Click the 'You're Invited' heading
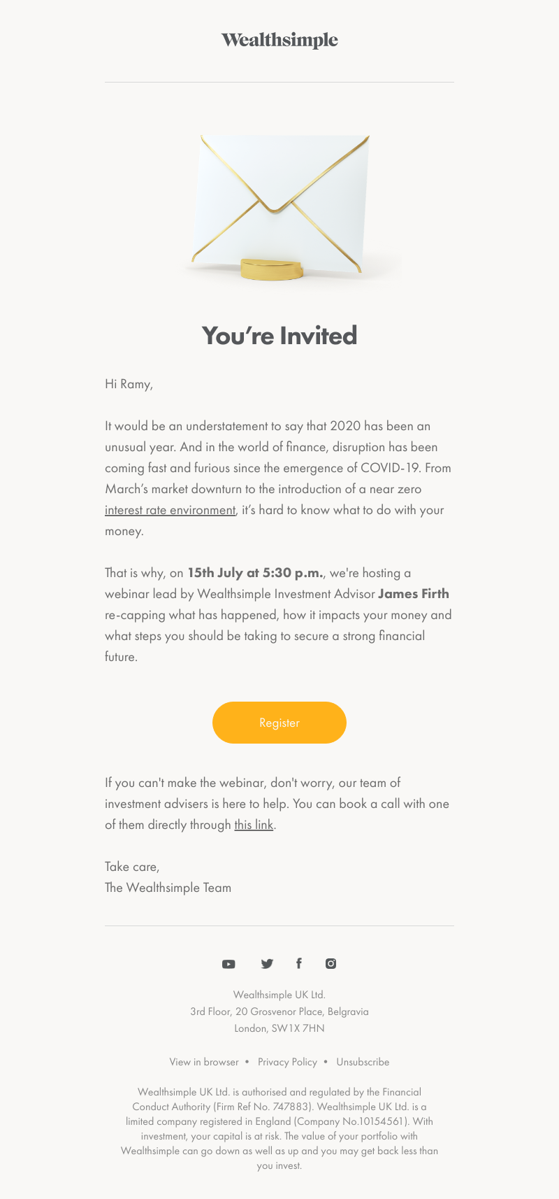Image resolution: width=559 pixels, height=1199 pixels. coord(279,336)
